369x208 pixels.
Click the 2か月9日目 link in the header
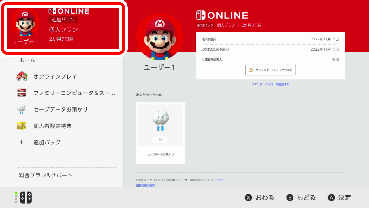(252, 25)
